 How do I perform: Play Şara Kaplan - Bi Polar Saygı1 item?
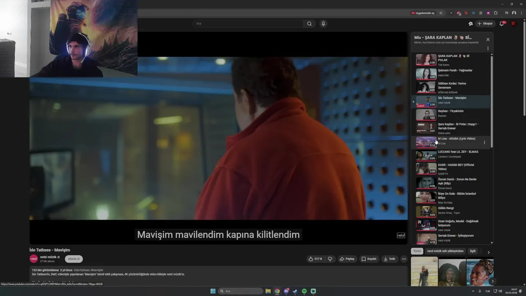tap(451, 128)
